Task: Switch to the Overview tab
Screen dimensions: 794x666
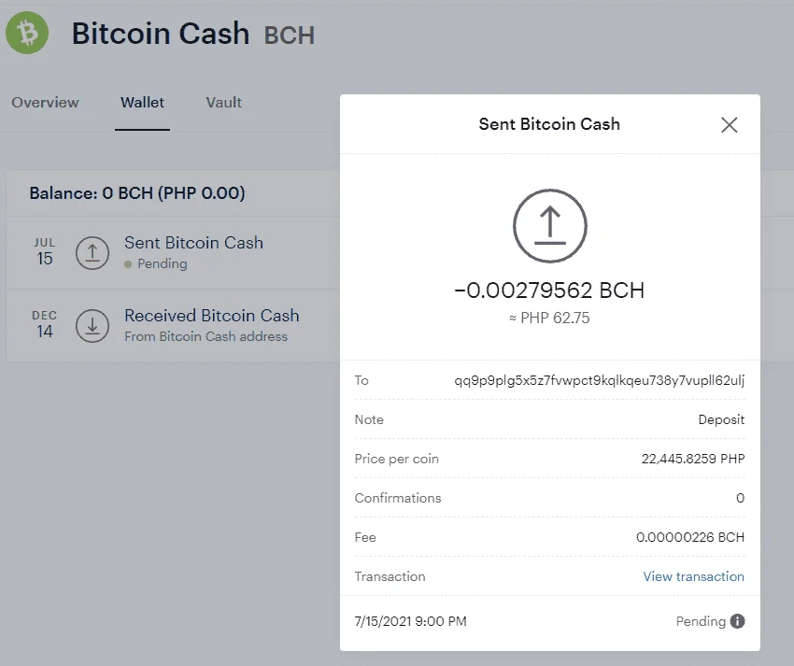Action: pos(45,103)
